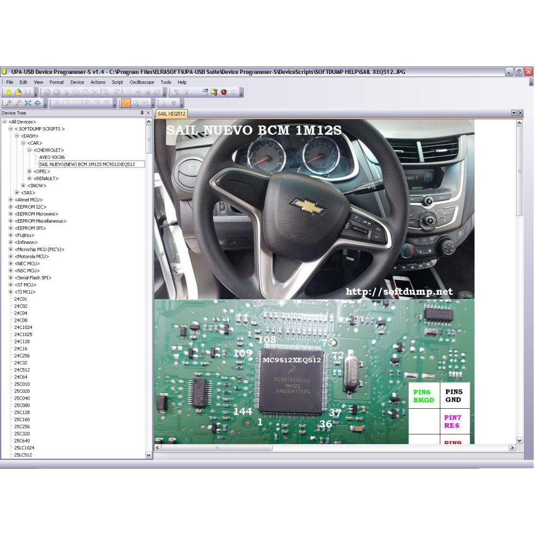This screenshot has height=535, width=535.
Task: Select the zoom region tool icon
Action: click(136, 103)
